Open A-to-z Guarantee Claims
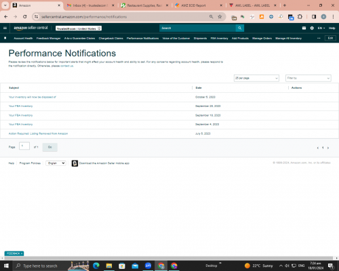Viewport: 339px width, 271px height. click(79, 39)
